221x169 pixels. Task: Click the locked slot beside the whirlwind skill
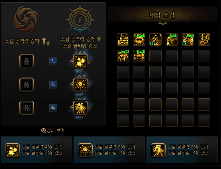pos(27,108)
